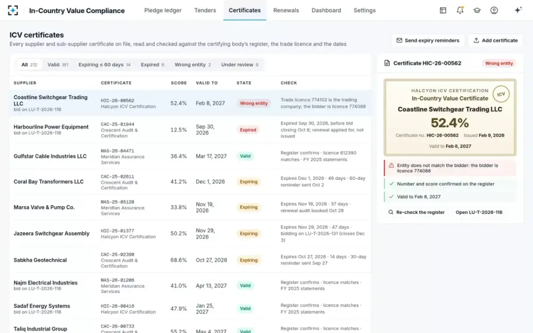Open the user profile icon
This screenshot has width=533, height=333.
coord(494,10)
